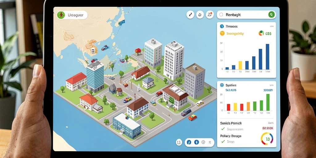
Task: Select the blue radio circle beside Sysftiec
Action: [222, 85]
